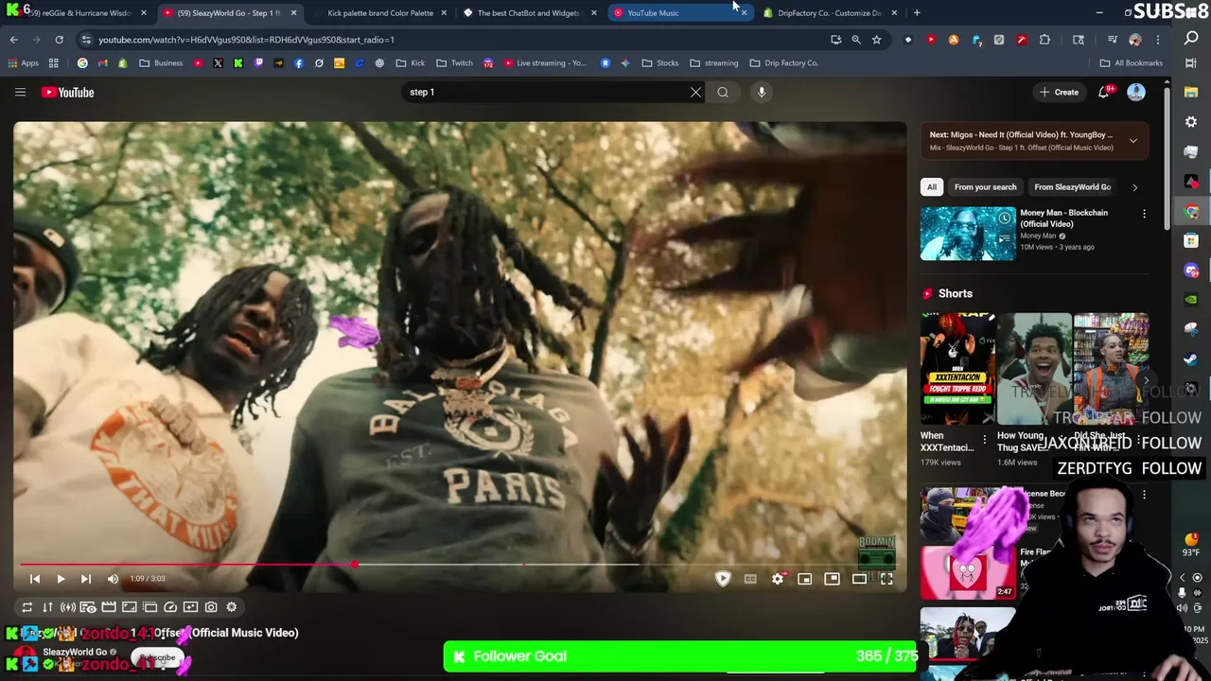Open the 'streaming' bookmarks folder

(713, 63)
